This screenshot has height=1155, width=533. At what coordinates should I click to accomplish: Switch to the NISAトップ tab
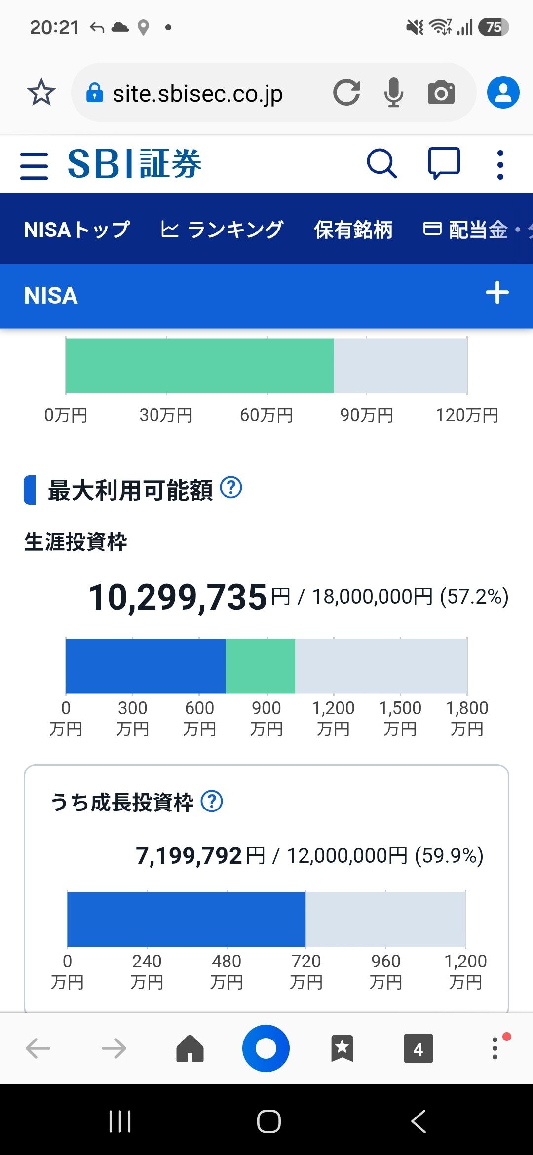tap(77, 230)
